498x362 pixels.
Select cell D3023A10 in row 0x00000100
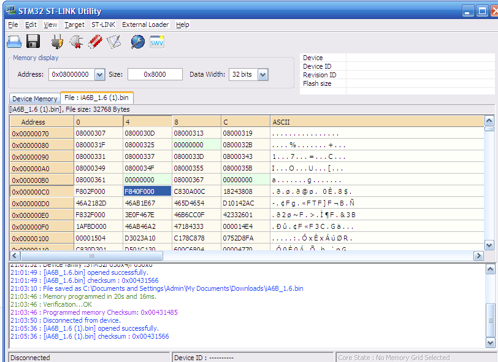pyautogui.click(x=147, y=238)
